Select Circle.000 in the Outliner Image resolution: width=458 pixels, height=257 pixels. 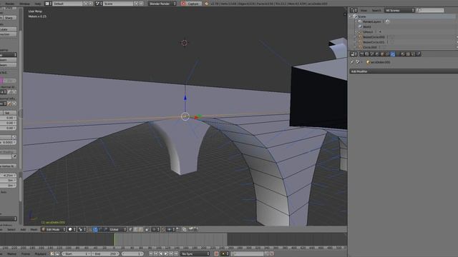(x=369, y=47)
